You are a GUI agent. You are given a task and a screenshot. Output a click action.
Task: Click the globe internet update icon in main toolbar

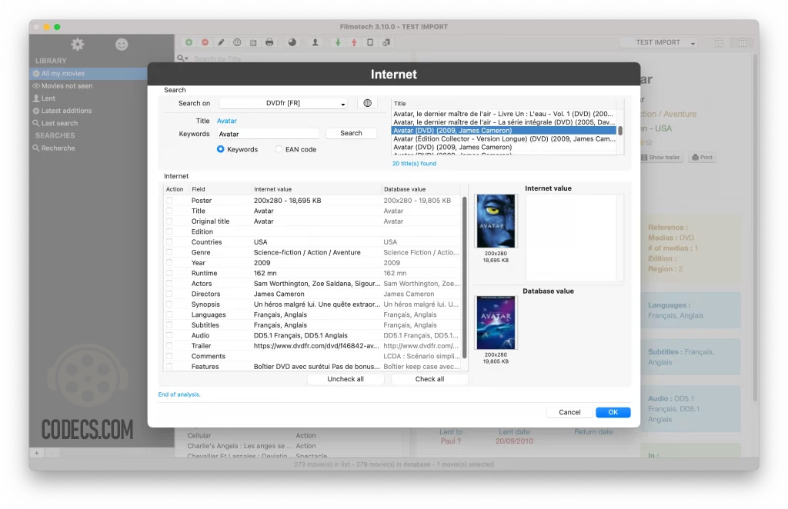tap(237, 42)
